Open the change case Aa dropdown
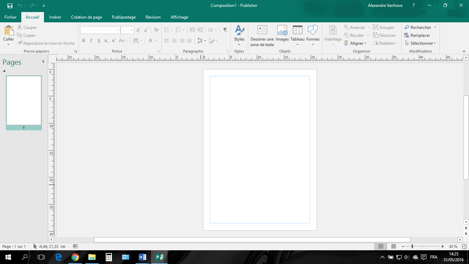The height and width of the screenshot is (264, 469). click(x=123, y=41)
